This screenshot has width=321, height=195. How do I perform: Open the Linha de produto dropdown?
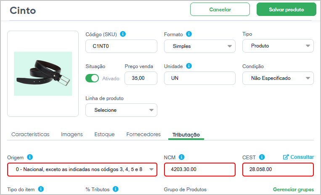[x=121, y=110]
